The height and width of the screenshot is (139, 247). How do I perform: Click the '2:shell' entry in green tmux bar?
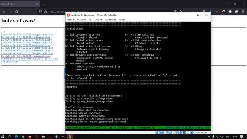pos(96,127)
